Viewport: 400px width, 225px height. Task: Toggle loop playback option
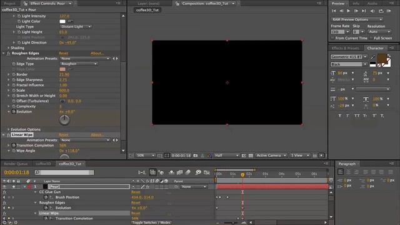coord(381,11)
